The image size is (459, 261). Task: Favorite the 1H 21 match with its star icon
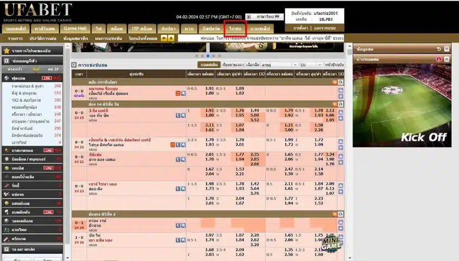point(183,159)
